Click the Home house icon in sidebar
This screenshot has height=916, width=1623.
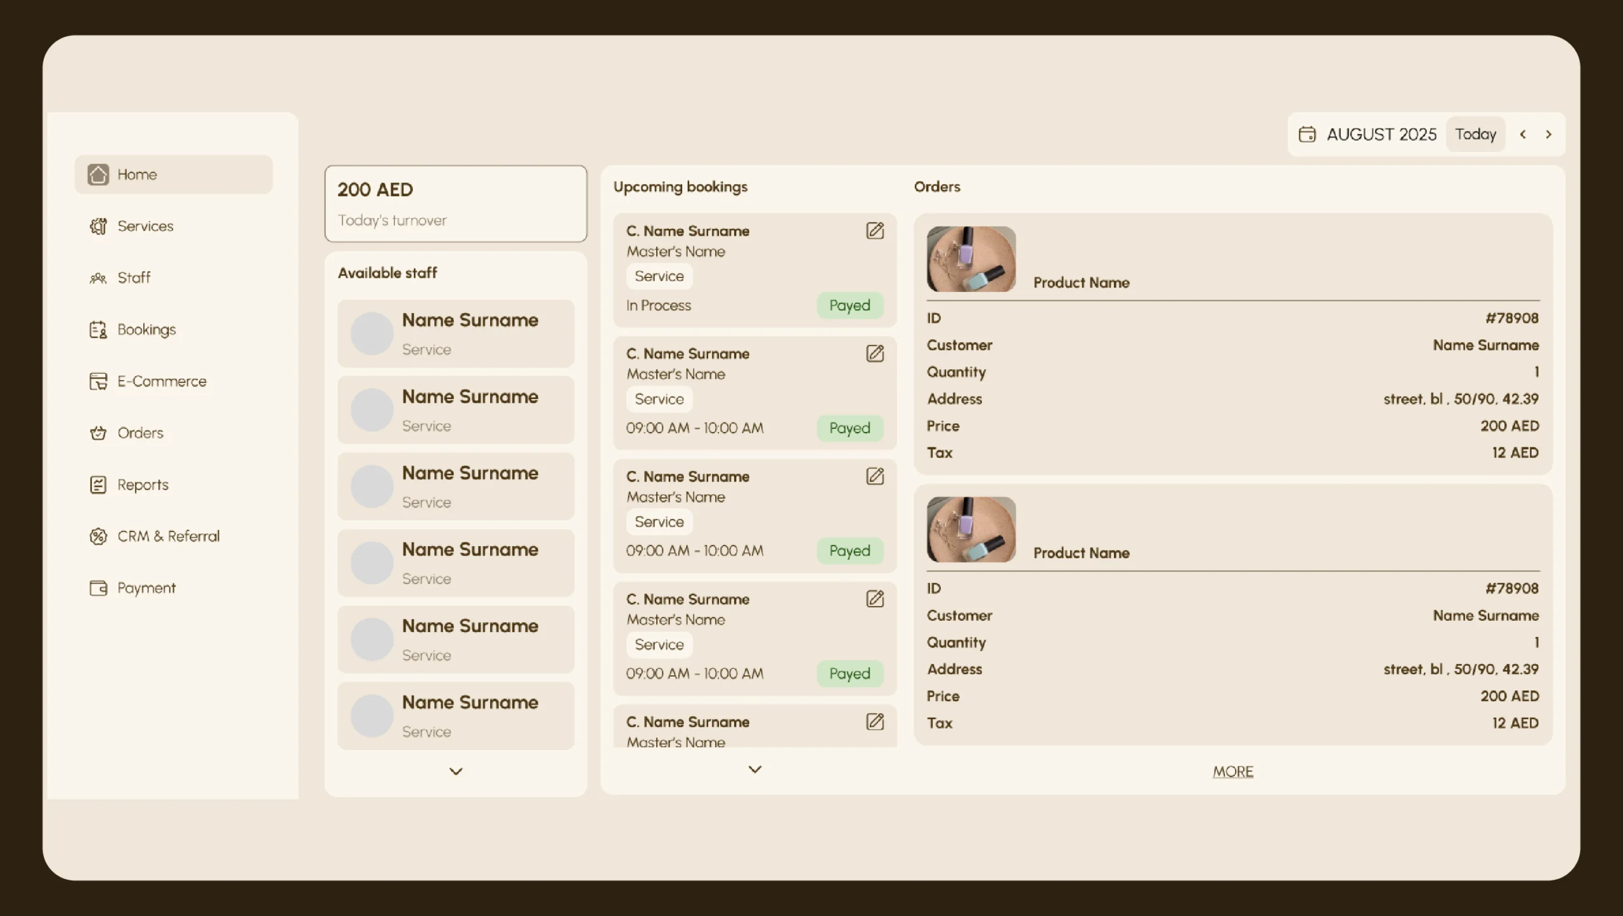pyautogui.click(x=98, y=174)
